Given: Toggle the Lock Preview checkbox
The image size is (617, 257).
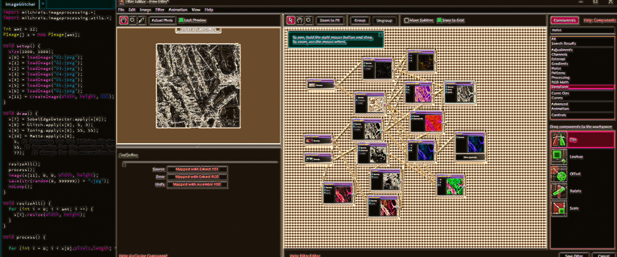Looking at the screenshot, I should point(181,20).
